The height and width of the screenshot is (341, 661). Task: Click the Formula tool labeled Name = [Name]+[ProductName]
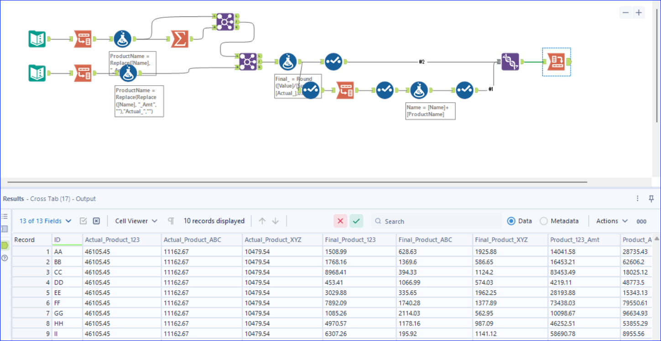click(419, 90)
